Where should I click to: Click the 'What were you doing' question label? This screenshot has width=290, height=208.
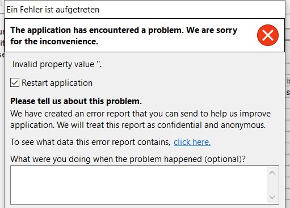[128, 159]
